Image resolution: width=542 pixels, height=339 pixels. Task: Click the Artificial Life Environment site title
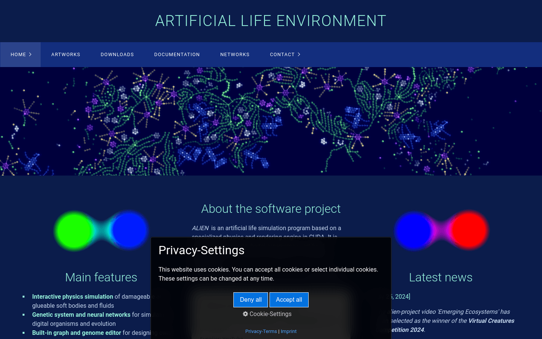pyautogui.click(x=271, y=21)
